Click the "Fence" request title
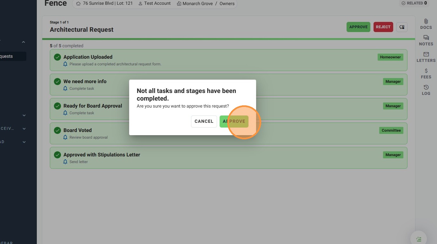Image resolution: width=437 pixels, height=244 pixels. click(56, 3)
